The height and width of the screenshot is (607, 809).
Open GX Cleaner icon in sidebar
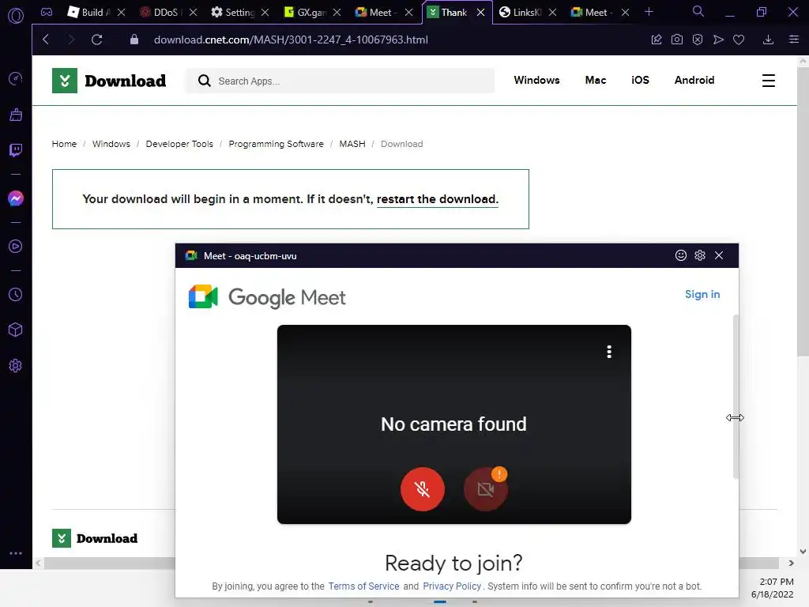point(16,114)
